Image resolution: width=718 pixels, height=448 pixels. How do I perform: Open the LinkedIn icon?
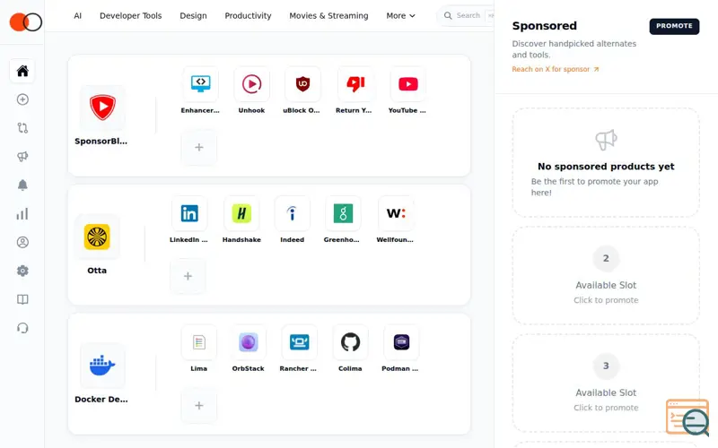coord(189,213)
